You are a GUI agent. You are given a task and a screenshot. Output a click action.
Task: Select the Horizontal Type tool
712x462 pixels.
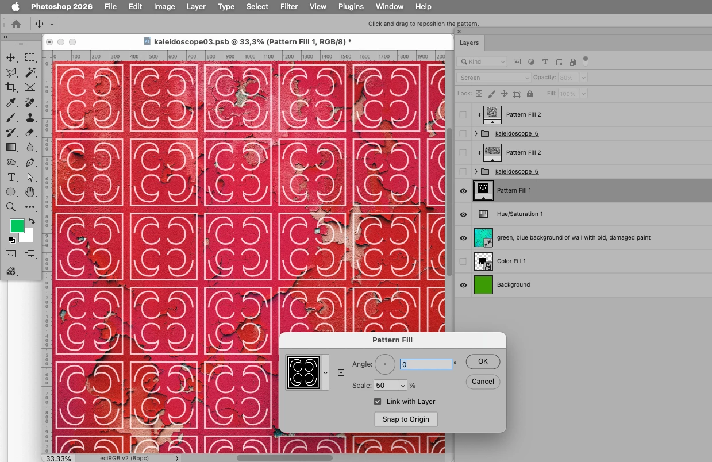pyautogui.click(x=11, y=177)
